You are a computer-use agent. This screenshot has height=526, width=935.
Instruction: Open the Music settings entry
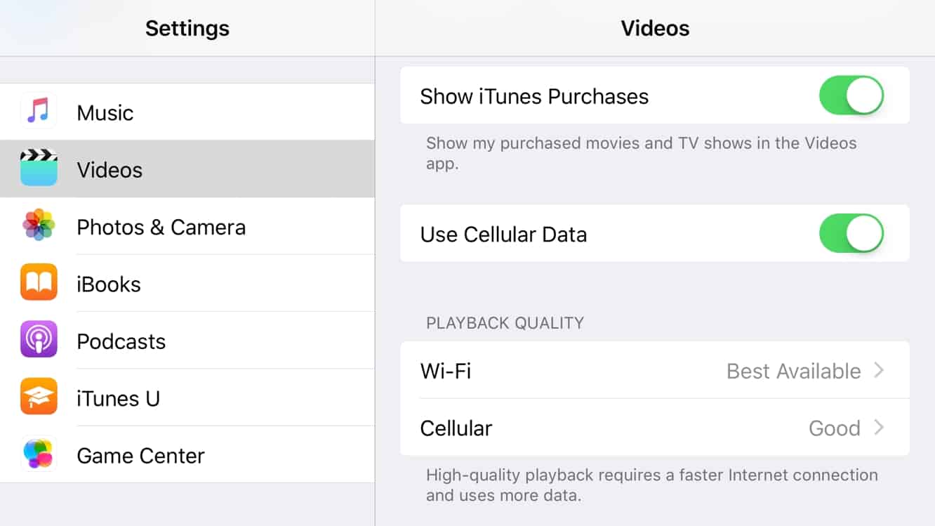[x=105, y=113]
